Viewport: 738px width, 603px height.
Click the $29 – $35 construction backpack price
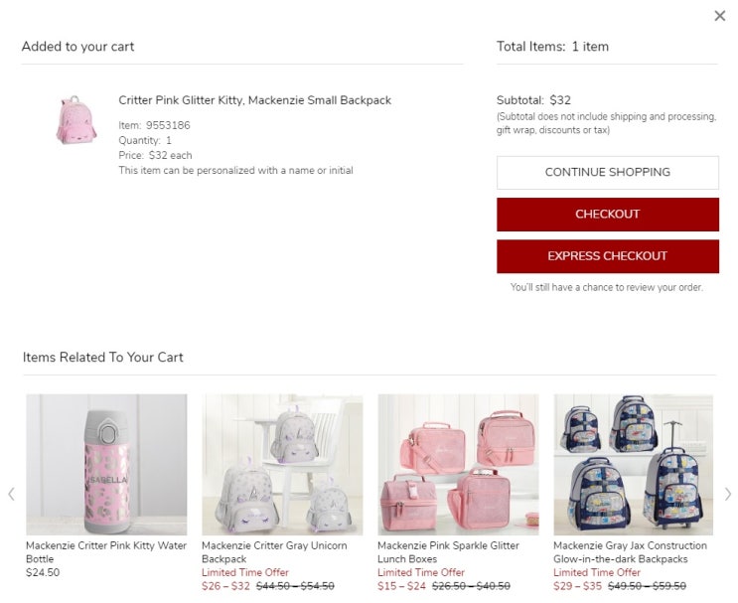point(577,587)
